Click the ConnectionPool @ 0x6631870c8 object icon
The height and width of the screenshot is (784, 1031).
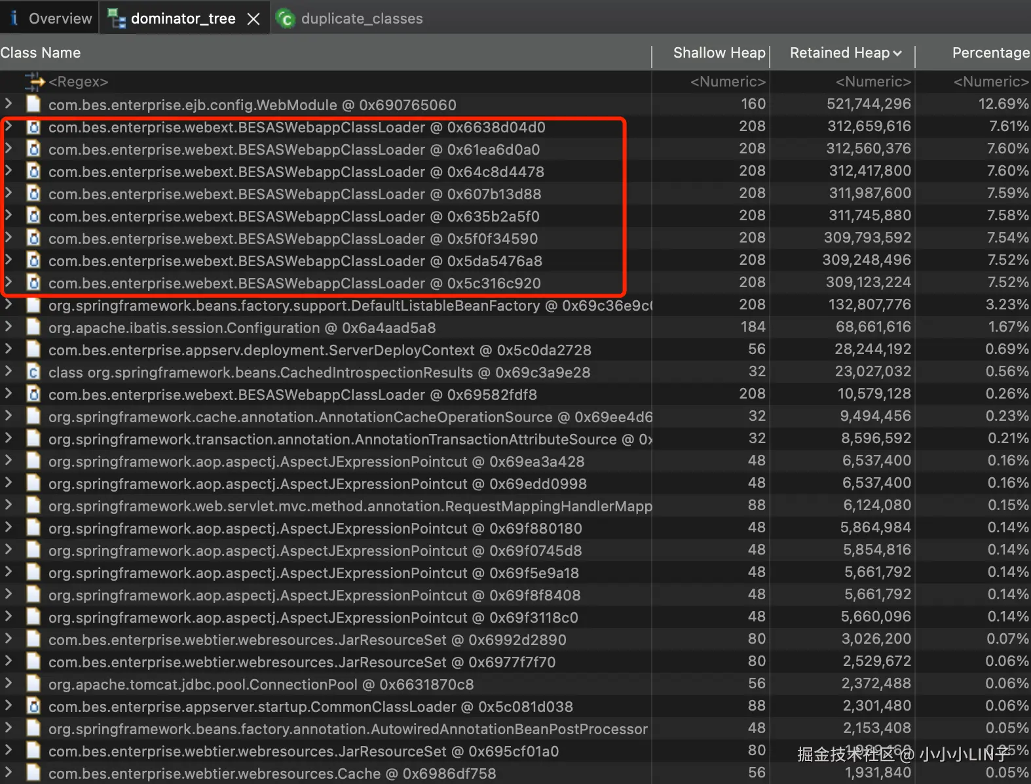point(33,684)
